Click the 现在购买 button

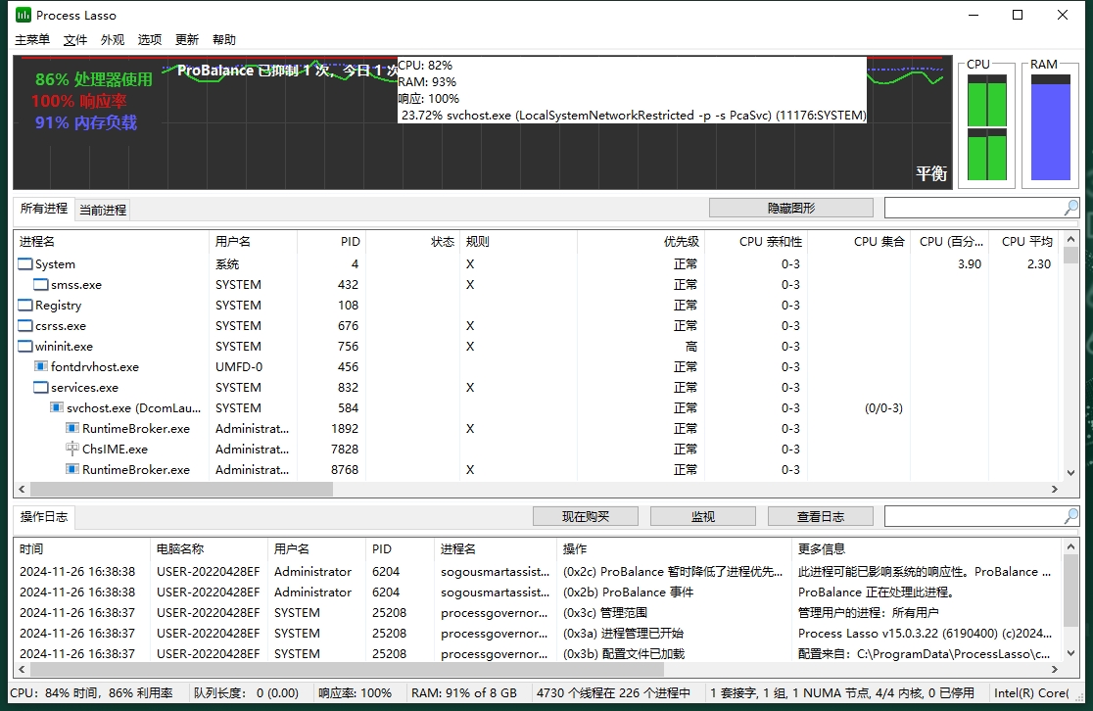pyautogui.click(x=586, y=516)
